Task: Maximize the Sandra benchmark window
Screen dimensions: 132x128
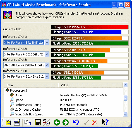Action: 121,4
